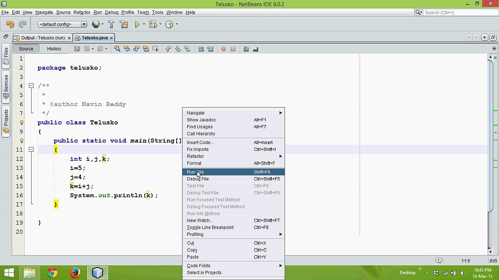Viewport: 499px width, 280px height.
Task: Click the globe browser icon in toolbar
Action: [96, 24]
